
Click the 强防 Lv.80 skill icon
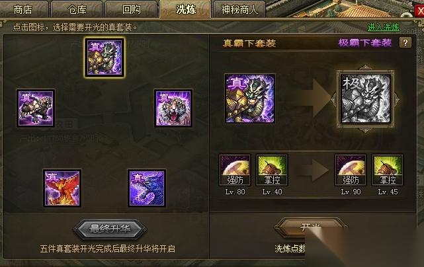pos(235,170)
